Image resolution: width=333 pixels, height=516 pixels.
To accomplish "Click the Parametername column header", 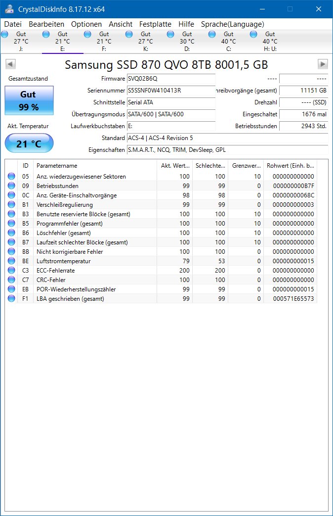I will 95,166.
